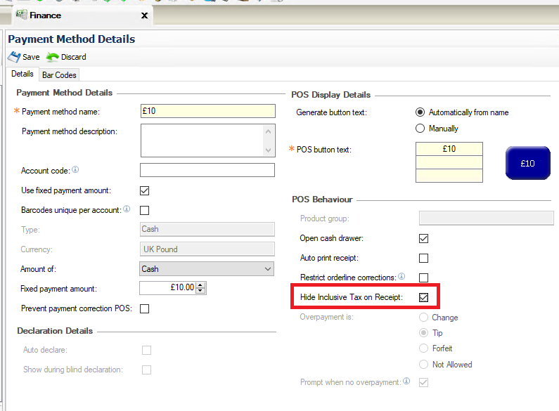Click info icon beside Restrict orderline corrections
The image size is (559, 411).
[x=401, y=276]
